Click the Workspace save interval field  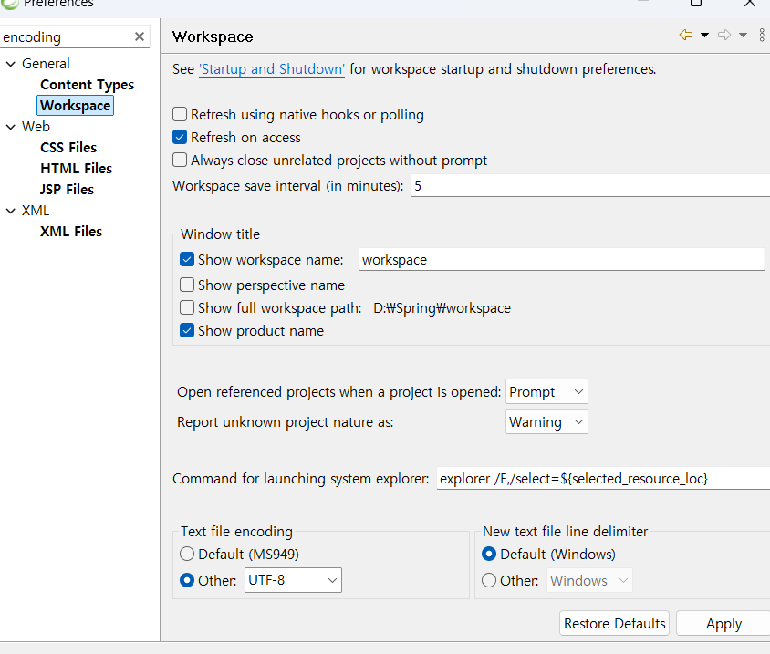coord(590,185)
